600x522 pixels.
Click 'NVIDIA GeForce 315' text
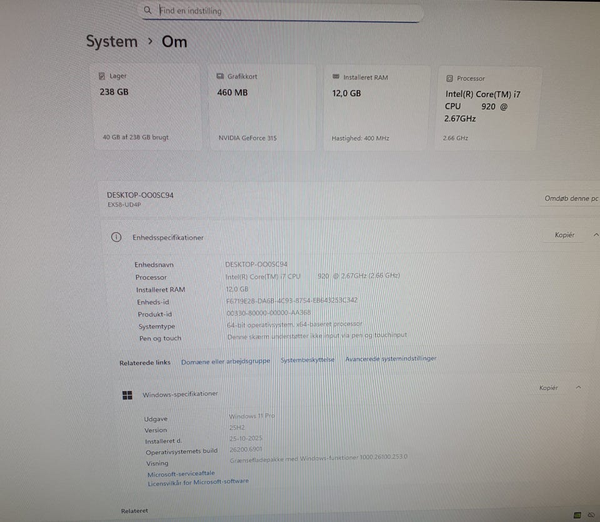[247, 138]
